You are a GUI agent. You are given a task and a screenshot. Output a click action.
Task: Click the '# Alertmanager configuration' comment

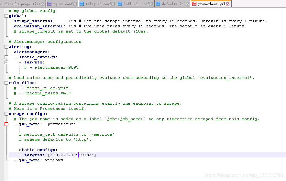click(x=45, y=42)
